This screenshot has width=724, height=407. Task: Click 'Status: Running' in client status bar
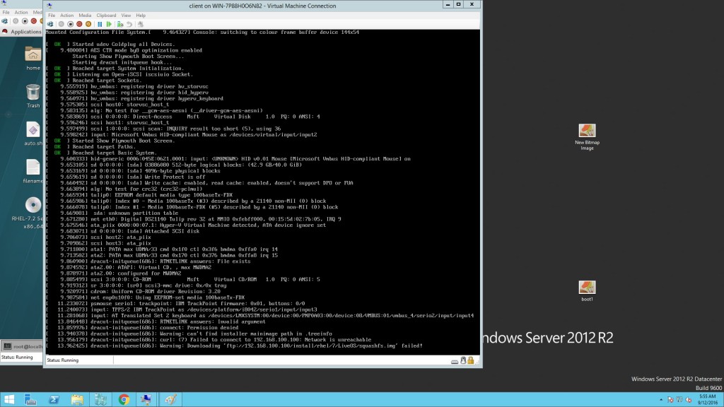click(x=63, y=360)
